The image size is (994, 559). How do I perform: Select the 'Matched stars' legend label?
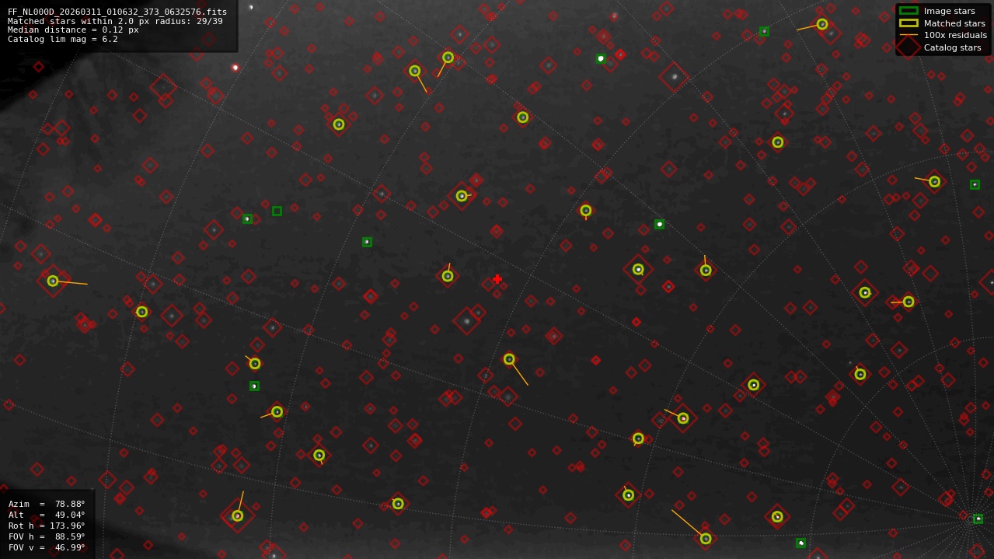pos(954,23)
